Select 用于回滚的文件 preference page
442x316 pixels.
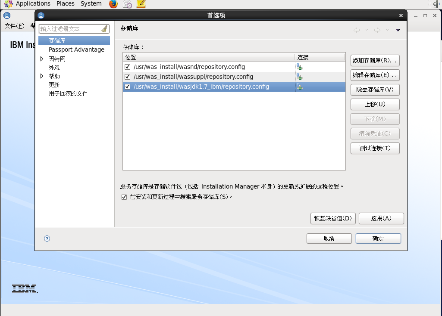tap(68, 93)
